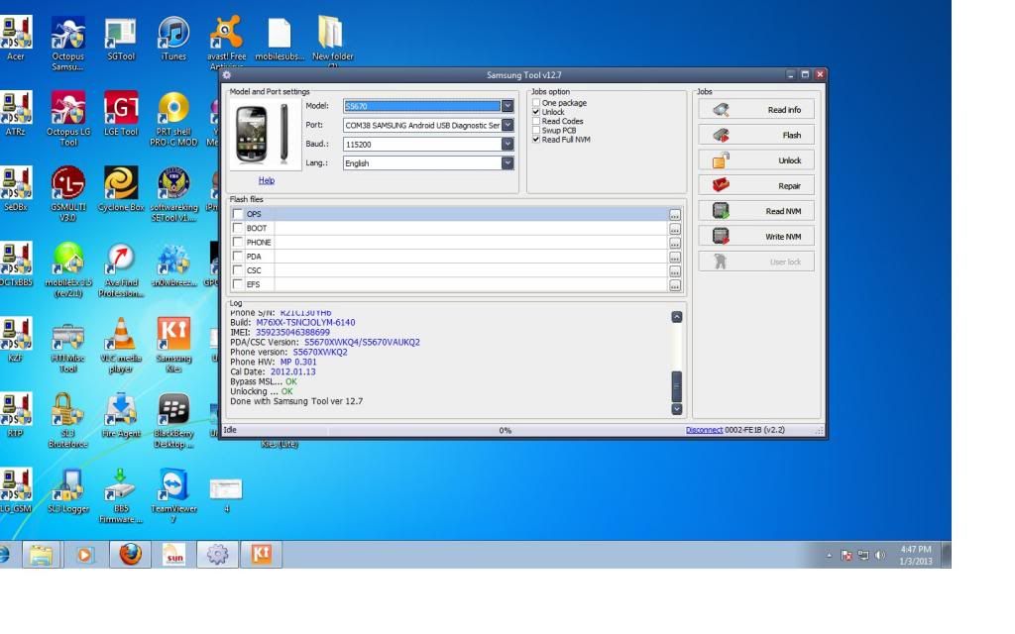Screen dimensions: 1015x634
Task: Check the BOOT flash file box
Action: (238, 228)
